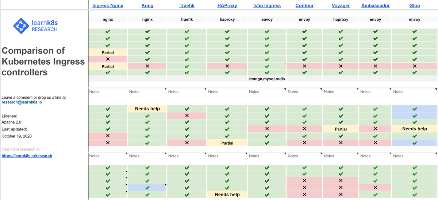Open the Ambassador header link
The height and width of the screenshot is (200, 438).
click(375, 5)
